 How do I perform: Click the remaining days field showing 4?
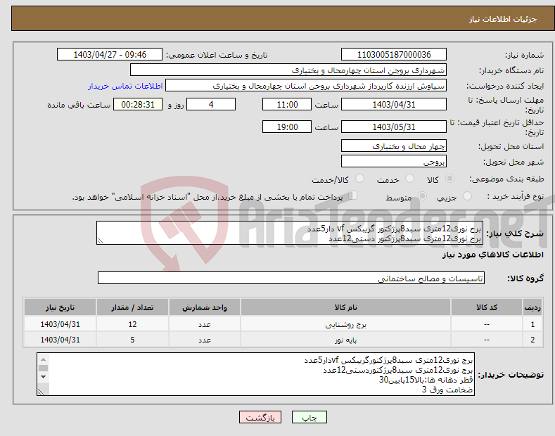(x=211, y=104)
